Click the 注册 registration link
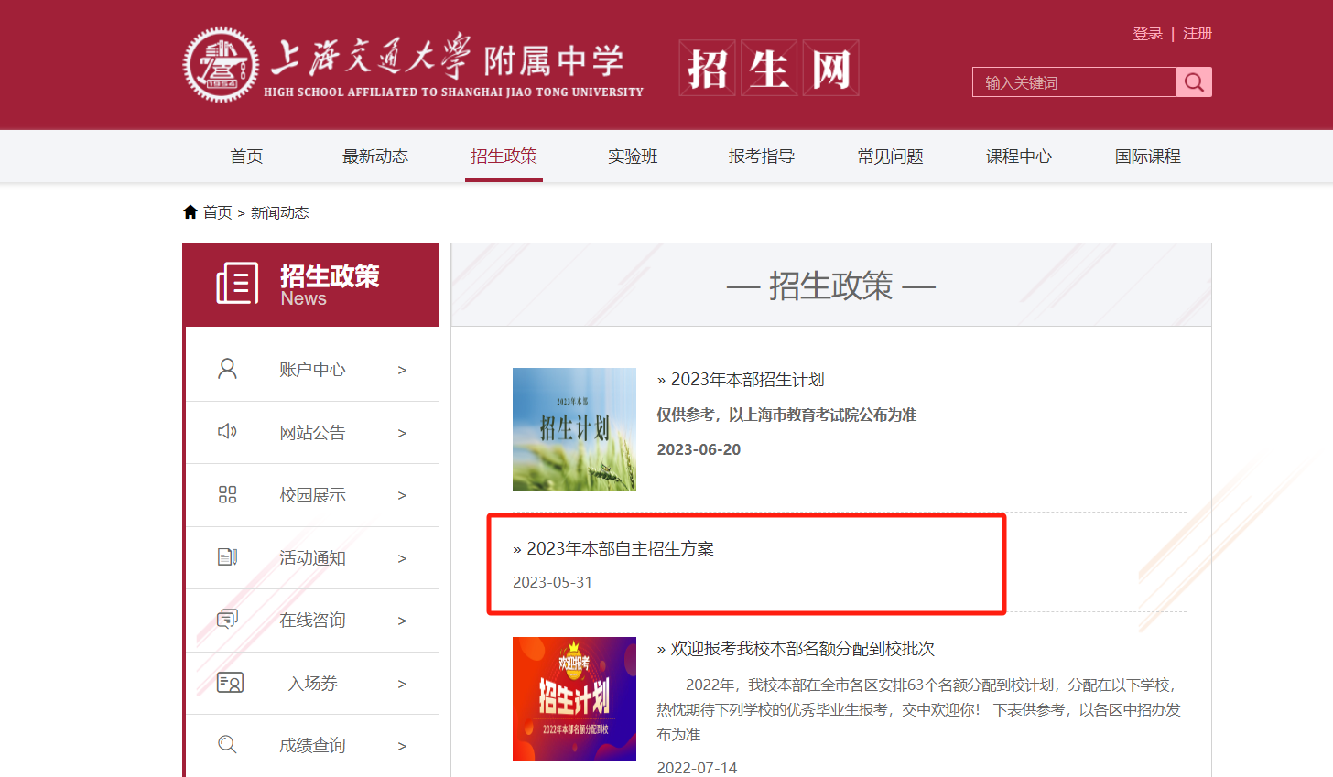1333x777 pixels. coord(1197,32)
